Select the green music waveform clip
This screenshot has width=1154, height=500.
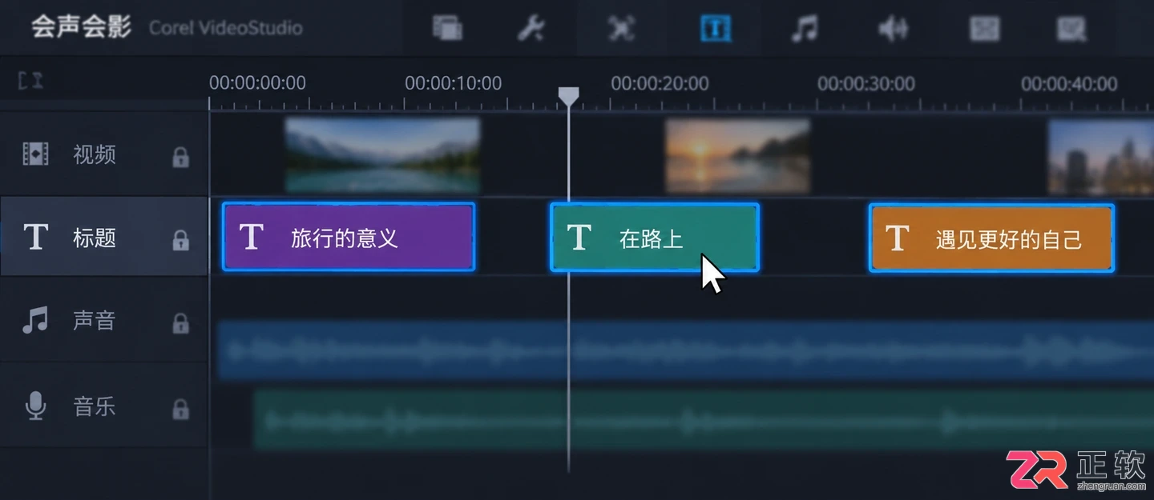(704, 420)
